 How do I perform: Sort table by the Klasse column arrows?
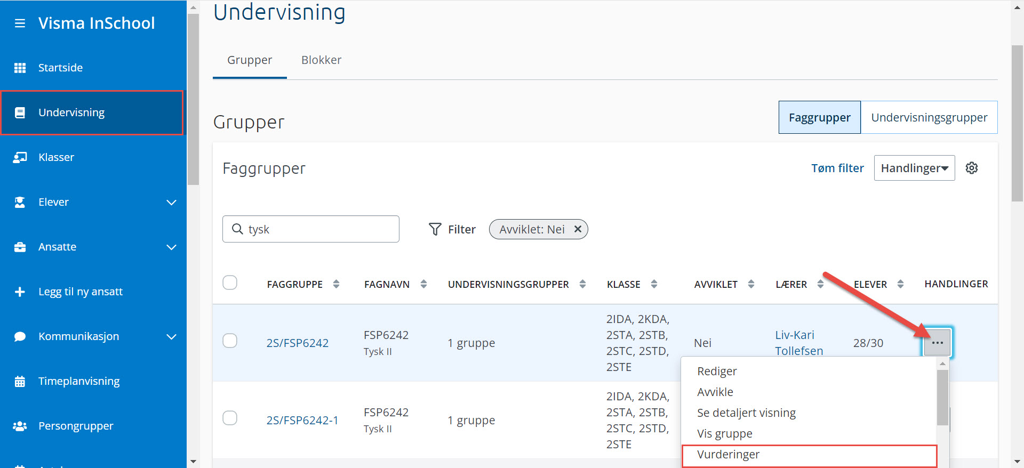pos(654,284)
